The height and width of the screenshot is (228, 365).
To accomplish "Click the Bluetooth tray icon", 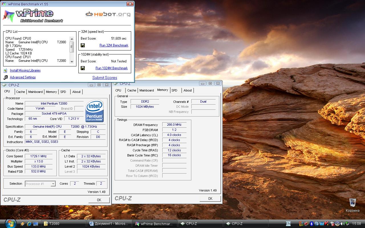I will (311, 224).
